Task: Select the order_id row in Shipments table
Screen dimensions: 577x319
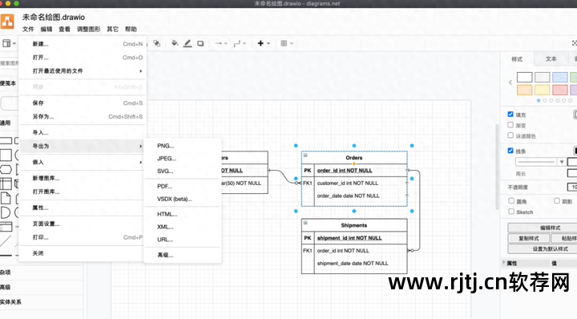Action: (354, 251)
